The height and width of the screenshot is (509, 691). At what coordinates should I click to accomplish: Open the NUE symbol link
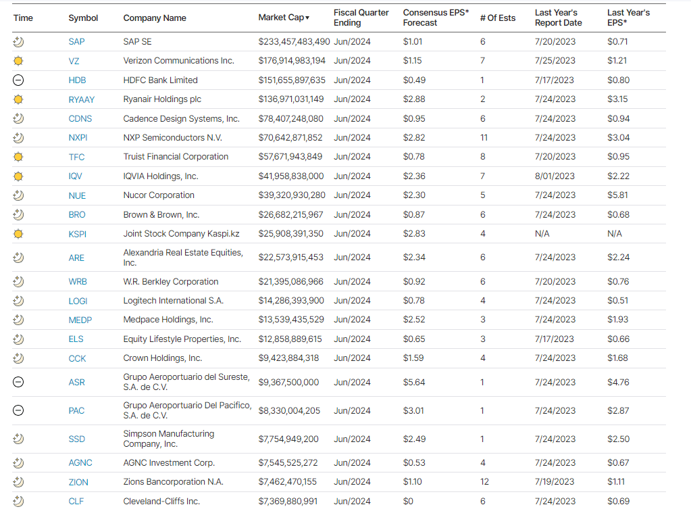pos(77,196)
